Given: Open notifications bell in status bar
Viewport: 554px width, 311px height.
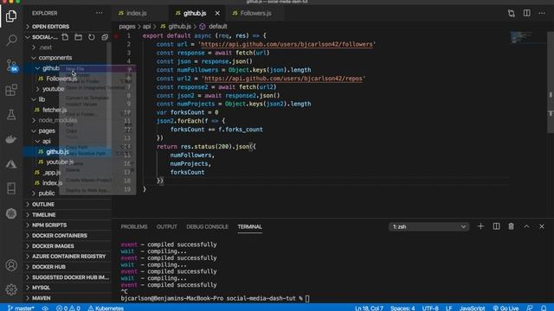Looking at the screenshot, I should coord(544,308).
